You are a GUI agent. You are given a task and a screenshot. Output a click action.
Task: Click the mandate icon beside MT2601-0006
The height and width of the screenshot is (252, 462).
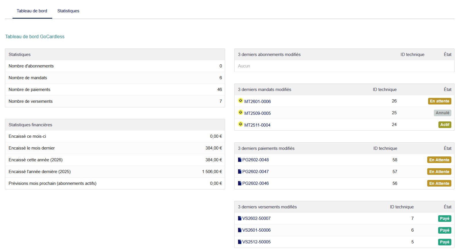[241, 101]
